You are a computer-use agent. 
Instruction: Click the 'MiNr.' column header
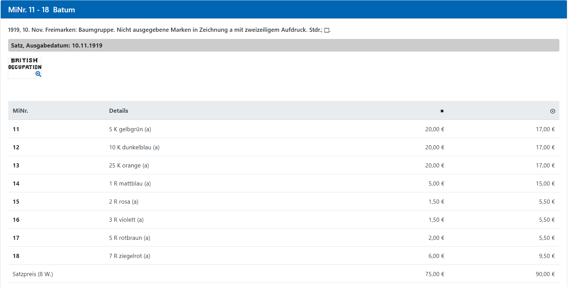21,111
